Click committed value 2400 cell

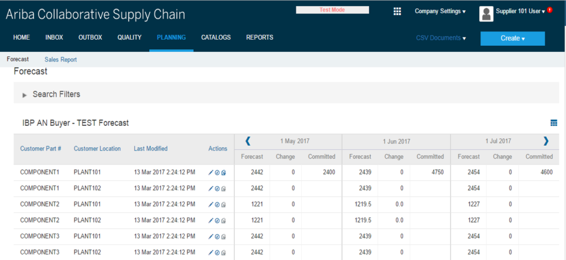(328, 172)
